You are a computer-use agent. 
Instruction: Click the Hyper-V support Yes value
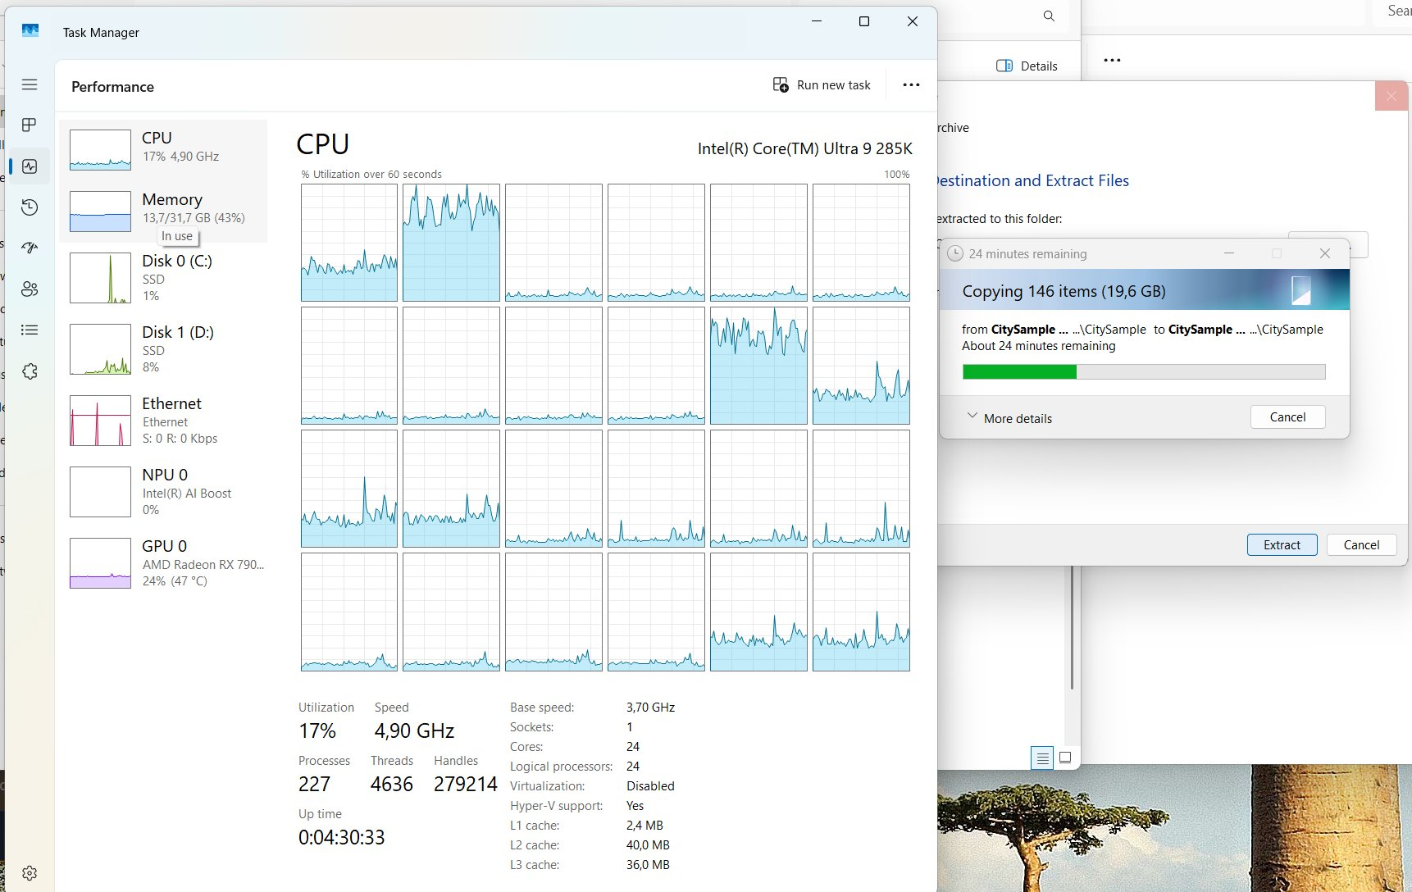tap(635, 805)
